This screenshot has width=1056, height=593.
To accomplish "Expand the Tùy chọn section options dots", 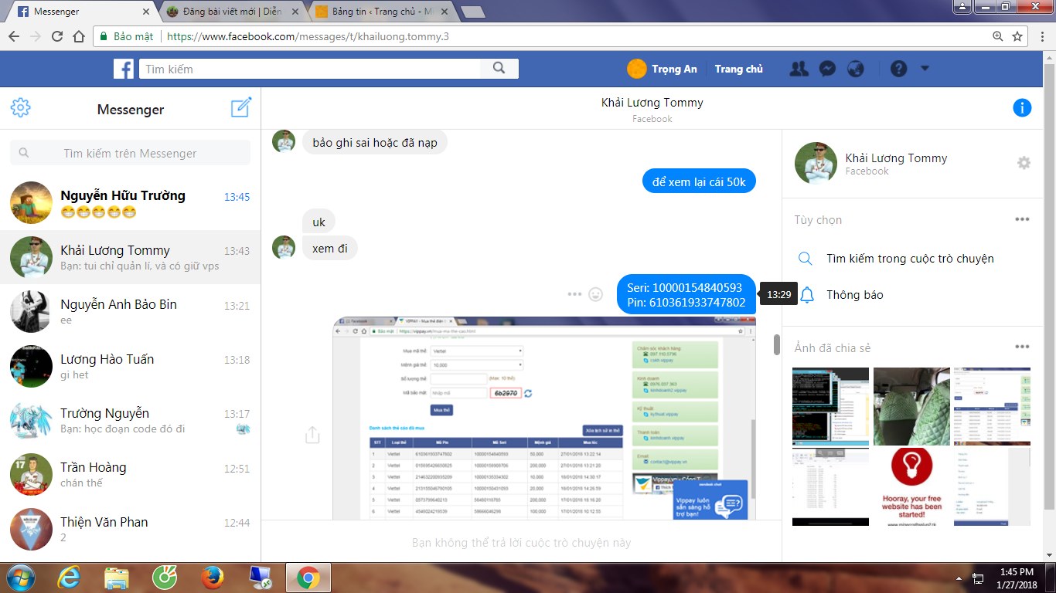I will click(1022, 219).
